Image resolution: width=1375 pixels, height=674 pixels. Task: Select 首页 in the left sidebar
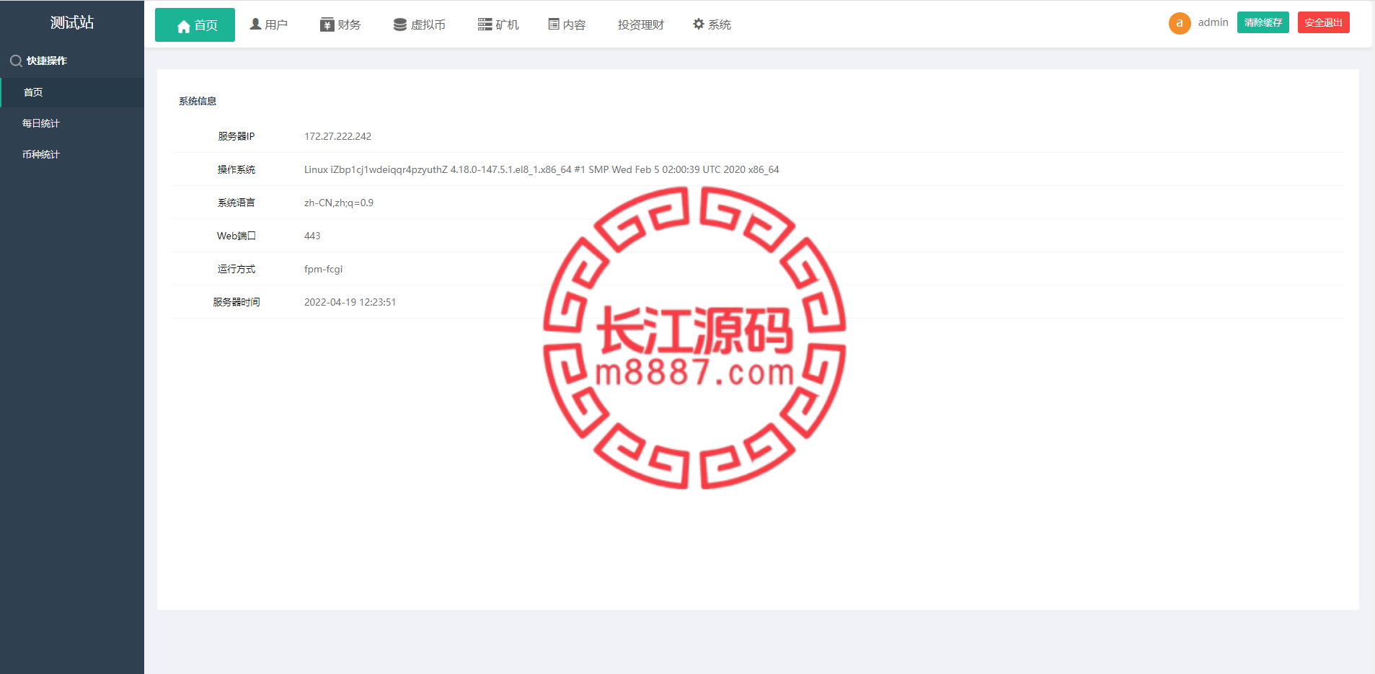point(72,92)
